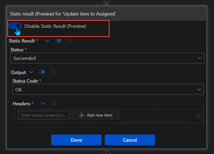Click delete icon next to Static Result

69,41
